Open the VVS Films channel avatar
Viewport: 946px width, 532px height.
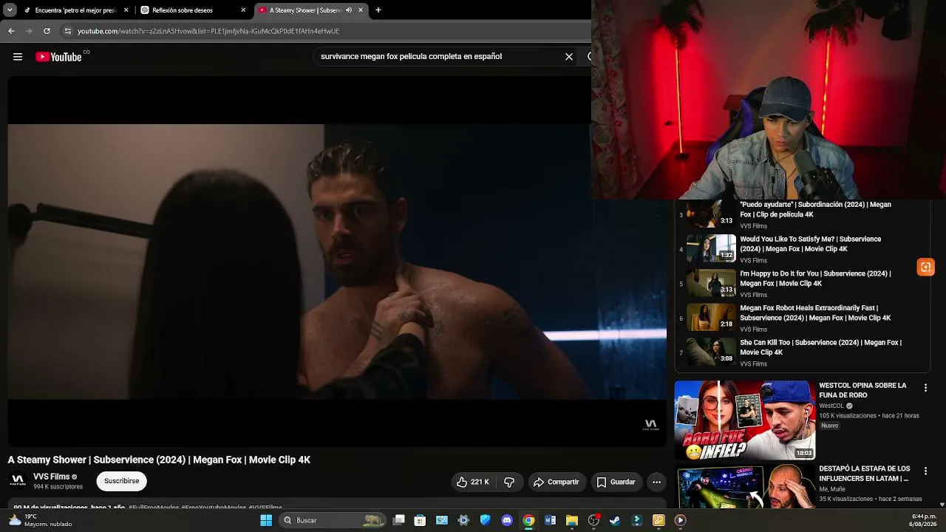coord(18,481)
